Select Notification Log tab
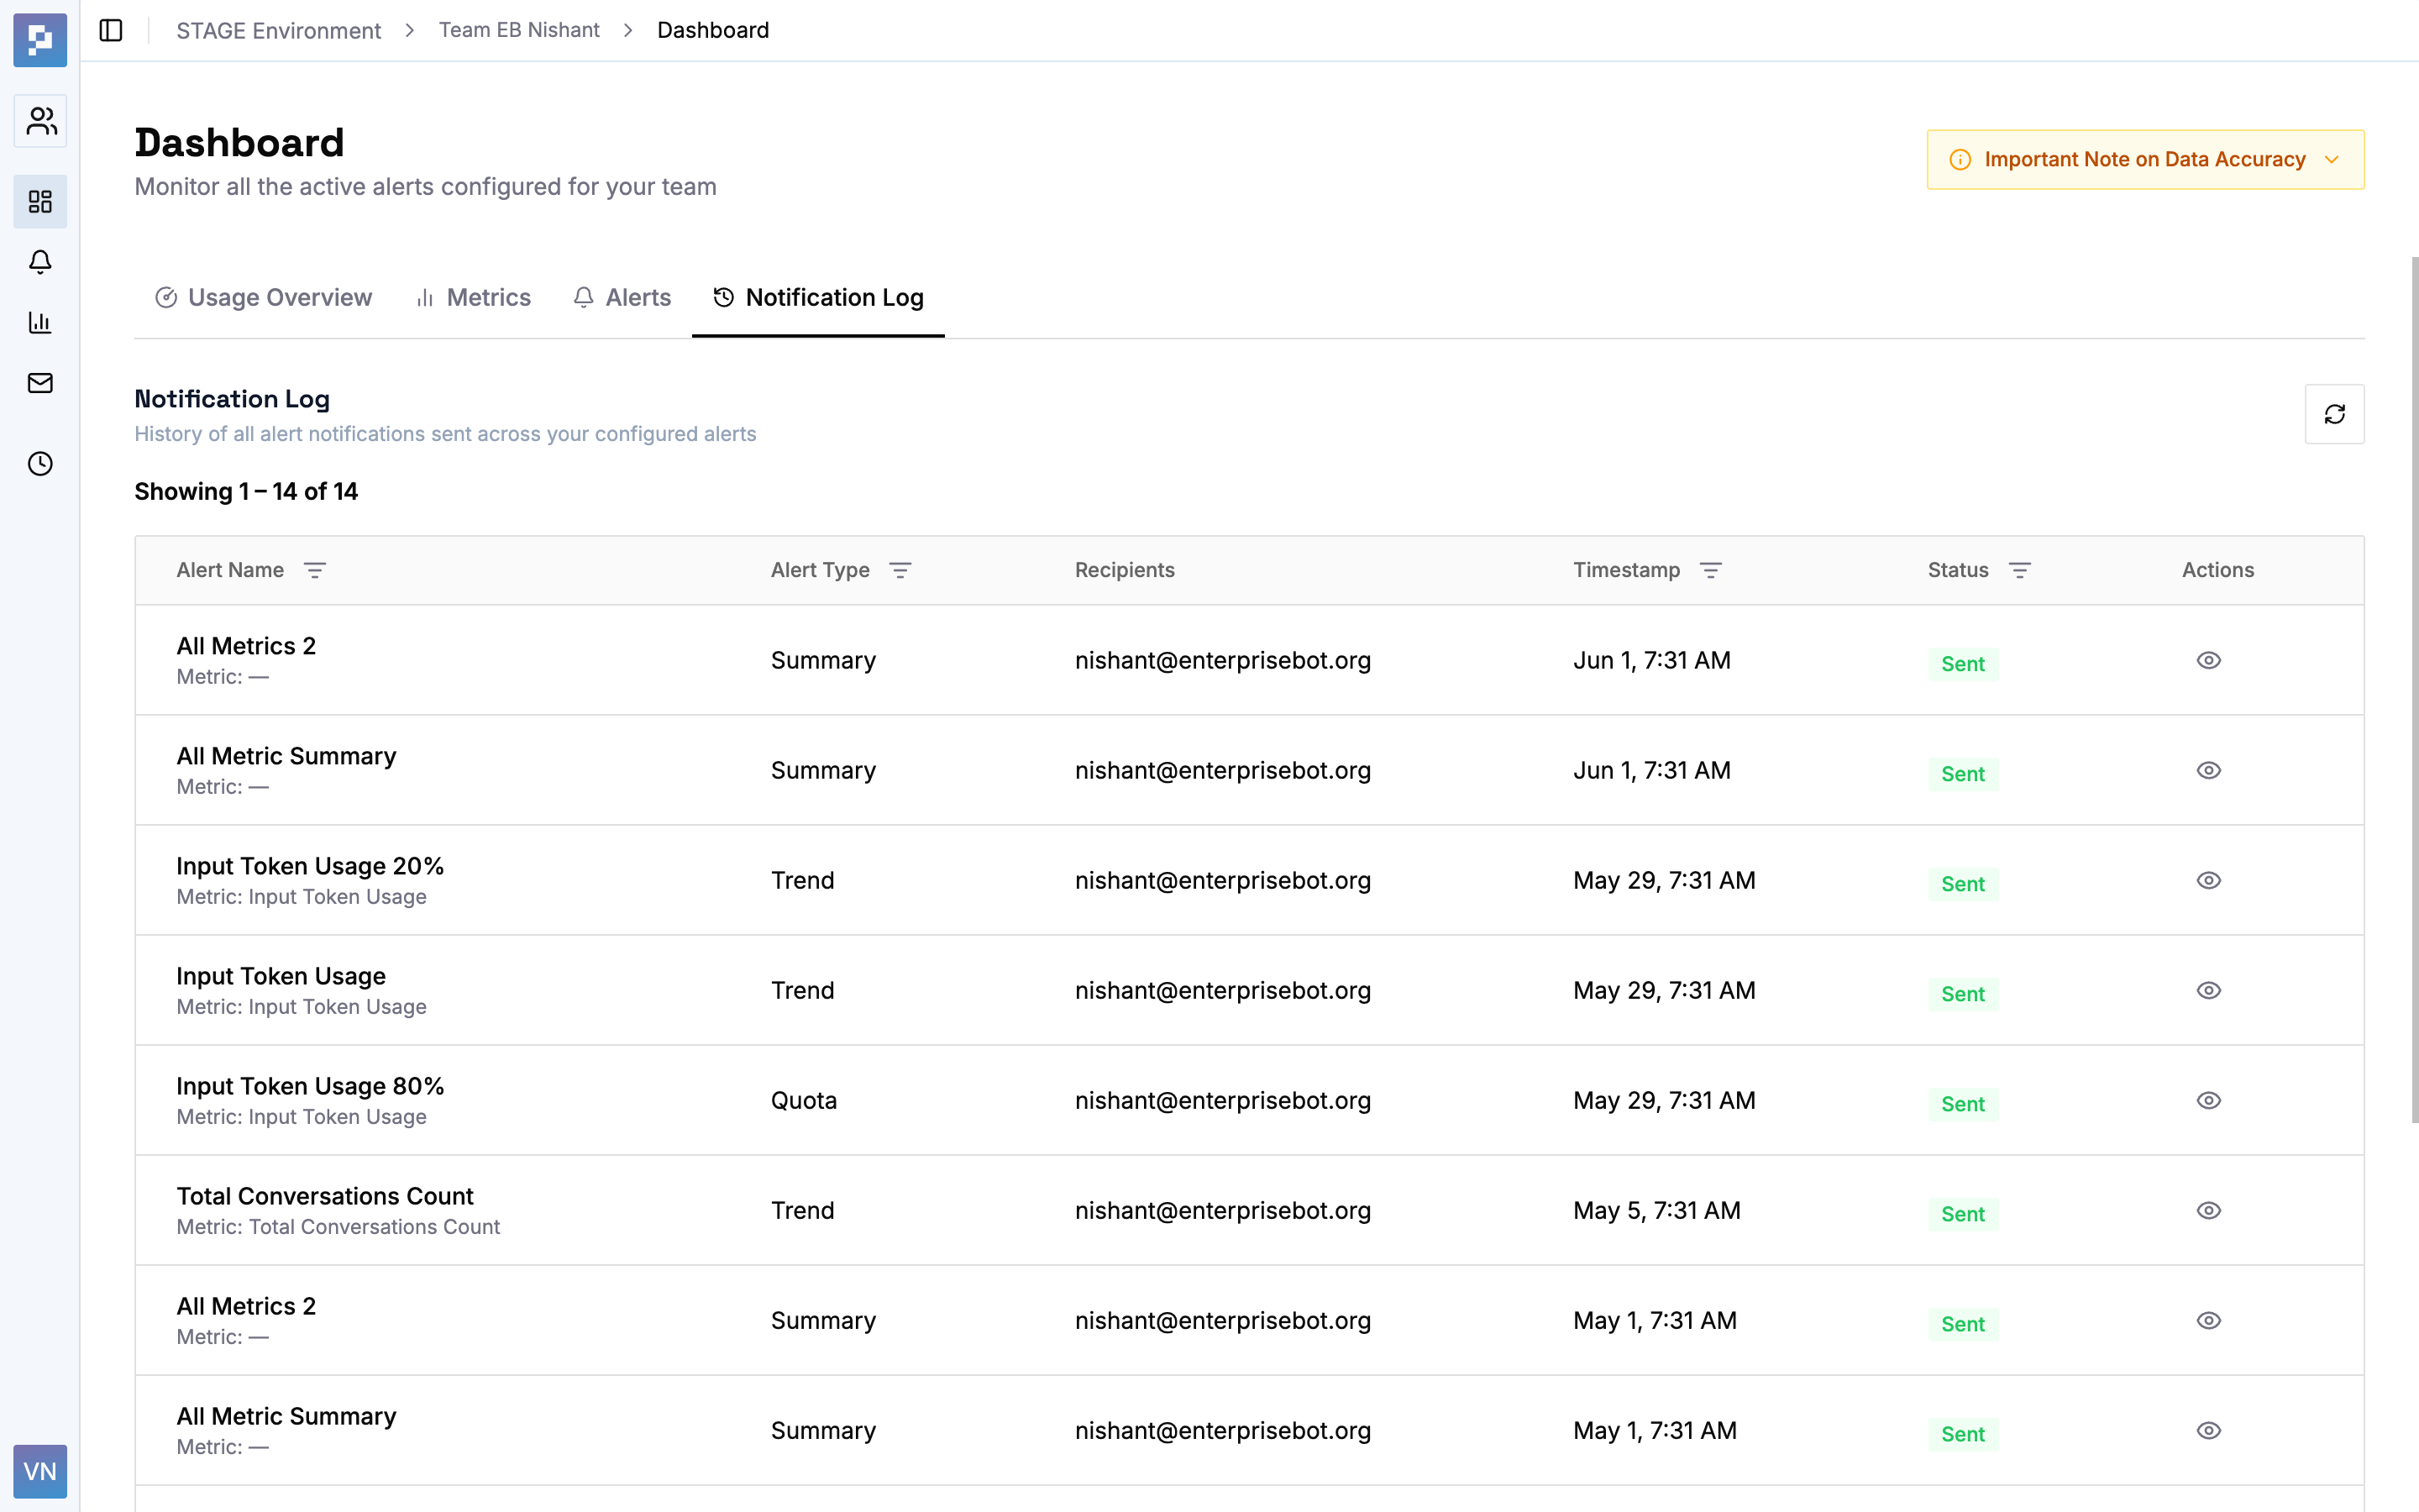 (817, 297)
